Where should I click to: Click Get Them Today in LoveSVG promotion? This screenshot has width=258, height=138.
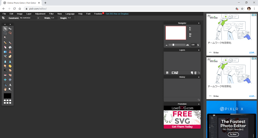(x=182, y=127)
